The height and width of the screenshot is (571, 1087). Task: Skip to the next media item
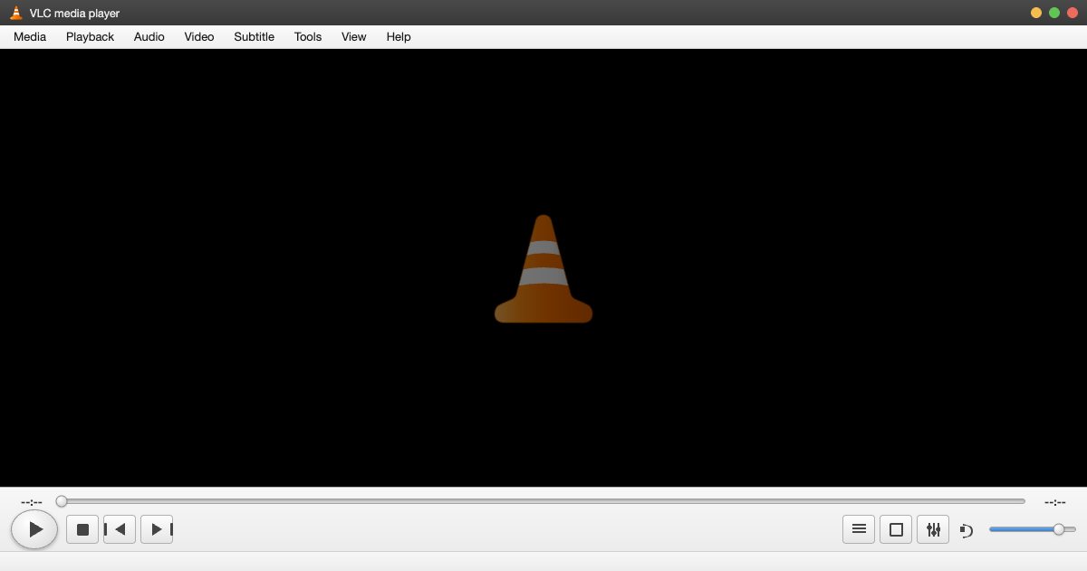pos(157,529)
